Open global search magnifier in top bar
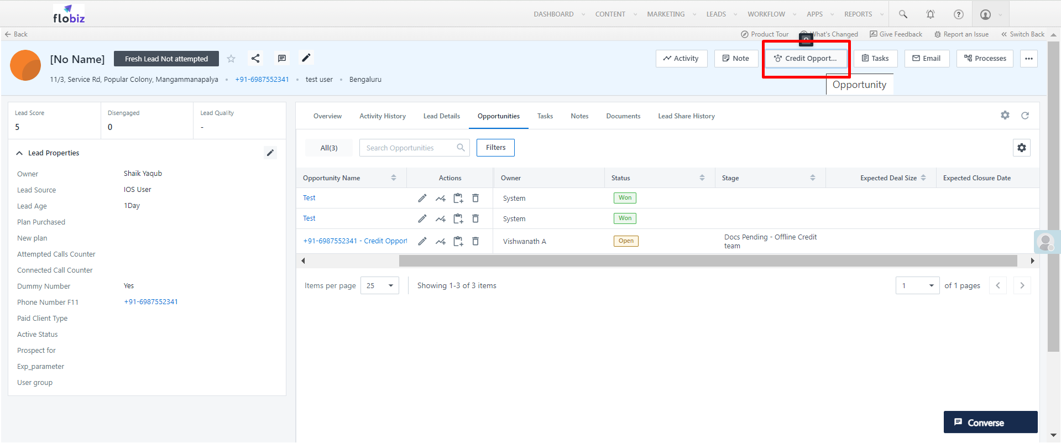The width and height of the screenshot is (1061, 443). coord(903,14)
